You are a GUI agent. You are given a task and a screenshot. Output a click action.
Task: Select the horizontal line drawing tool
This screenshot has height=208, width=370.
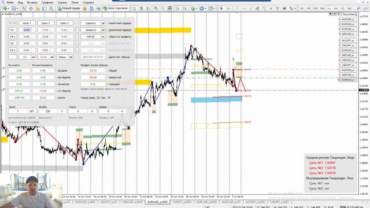coord(244,8)
